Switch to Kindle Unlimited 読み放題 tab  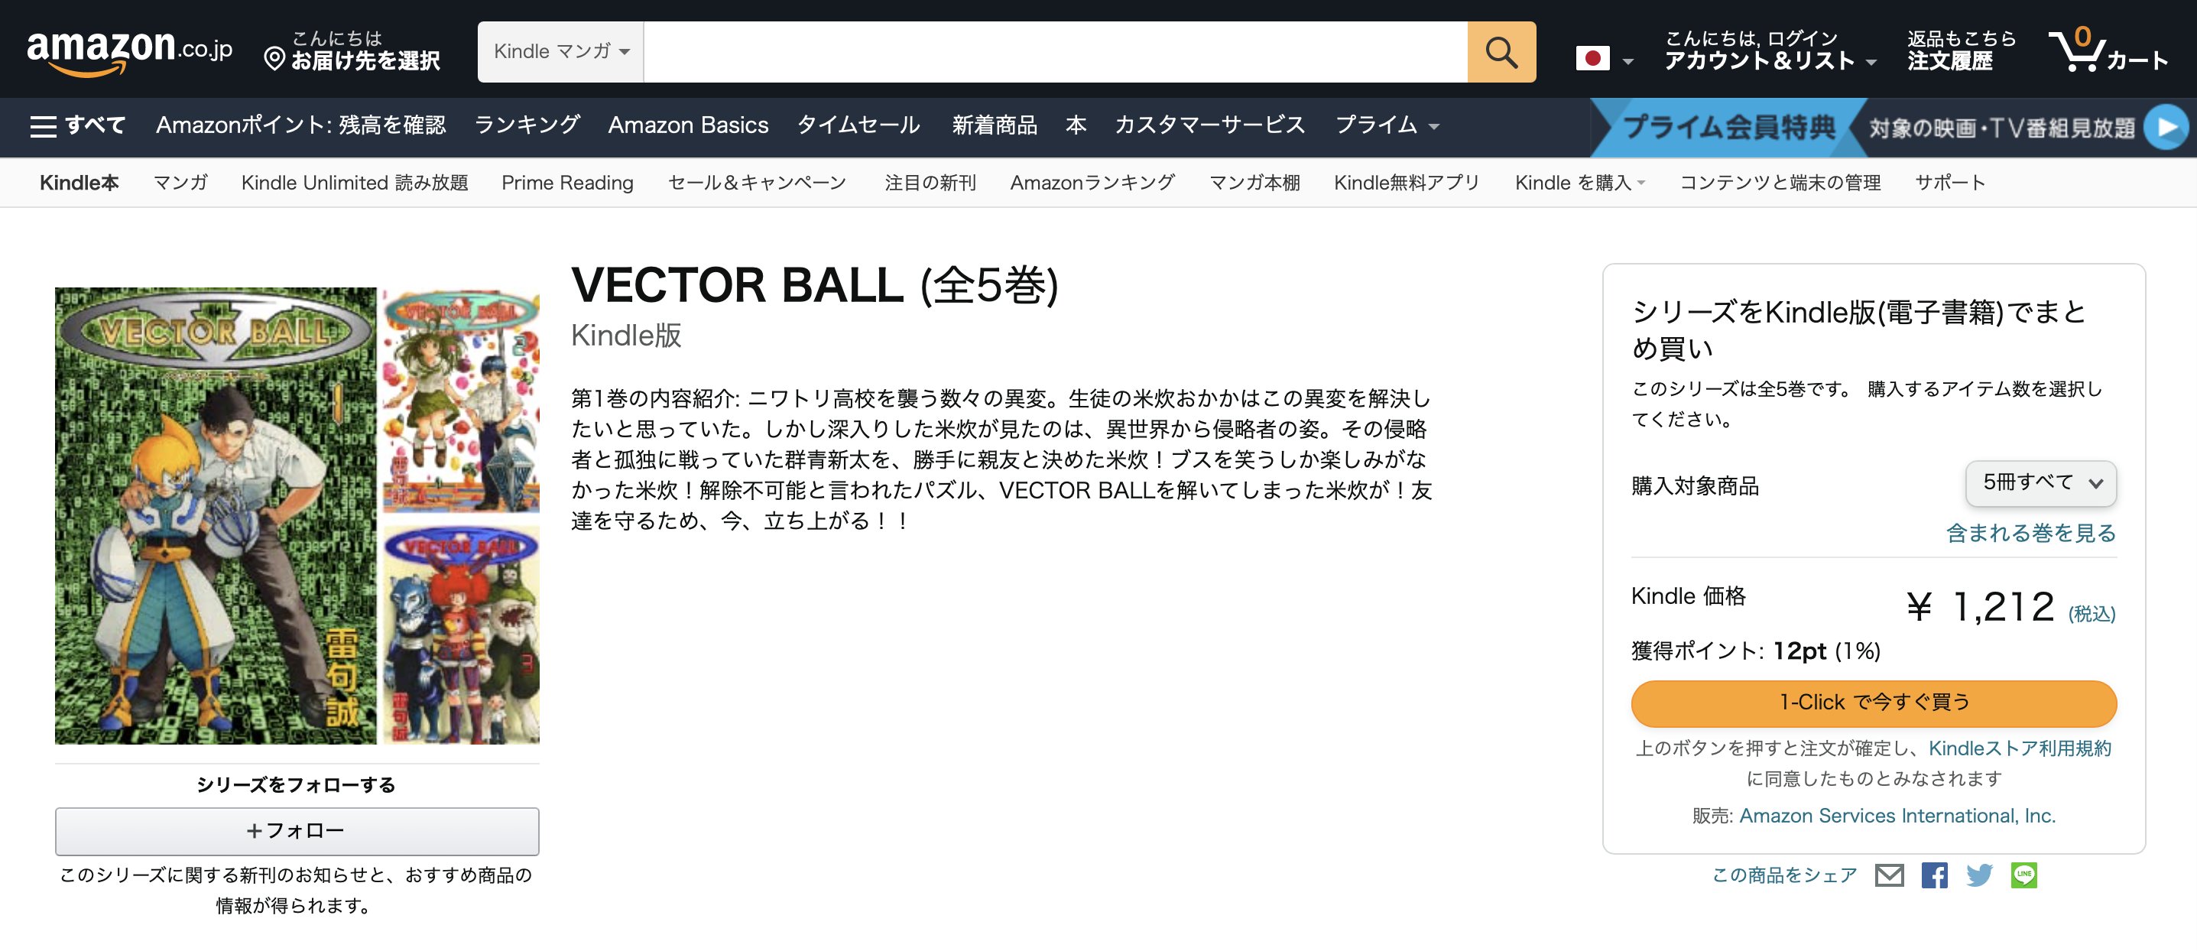(x=354, y=183)
